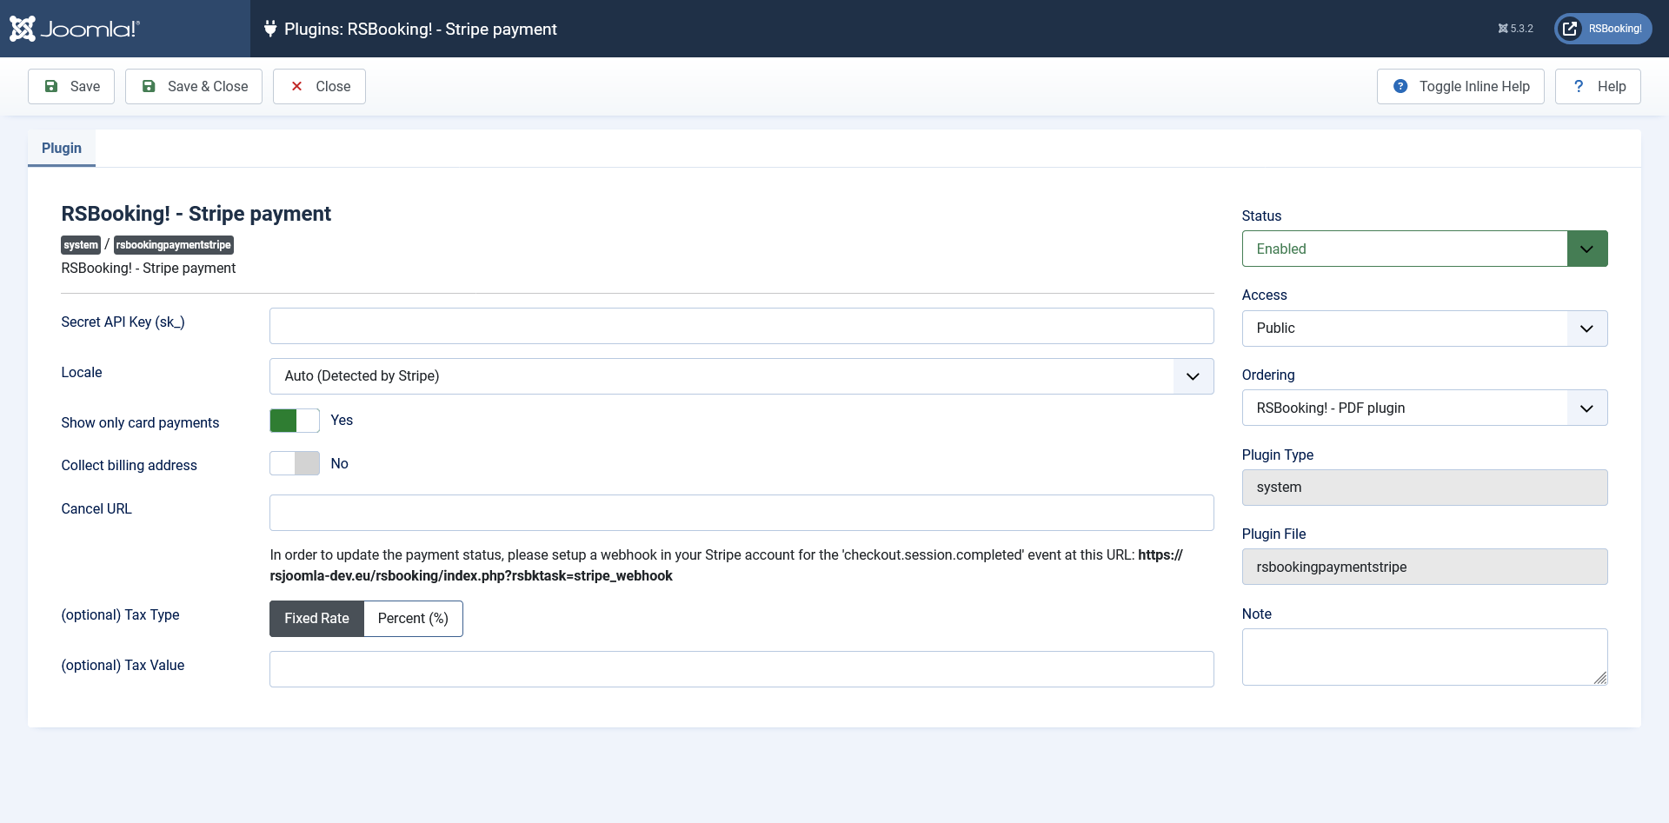Viewport: 1669px width, 823px height.
Task: Click the Save button
Action: (71, 86)
